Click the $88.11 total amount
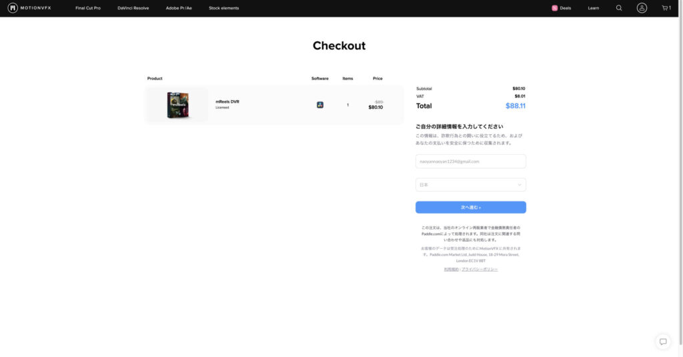 (x=516, y=106)
